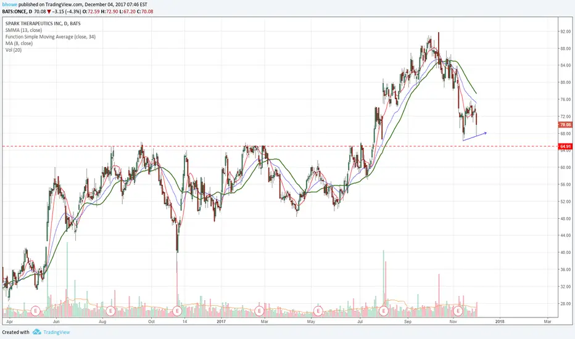Click the earnings E marker near the Aug label
575x339 pixels.
(111, 311)
